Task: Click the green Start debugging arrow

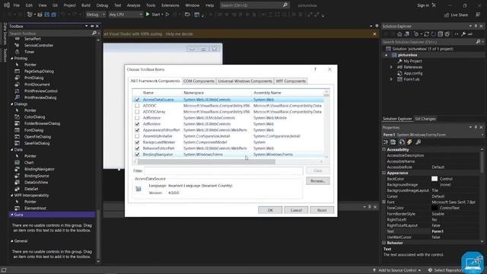Action: pos(148,14)
